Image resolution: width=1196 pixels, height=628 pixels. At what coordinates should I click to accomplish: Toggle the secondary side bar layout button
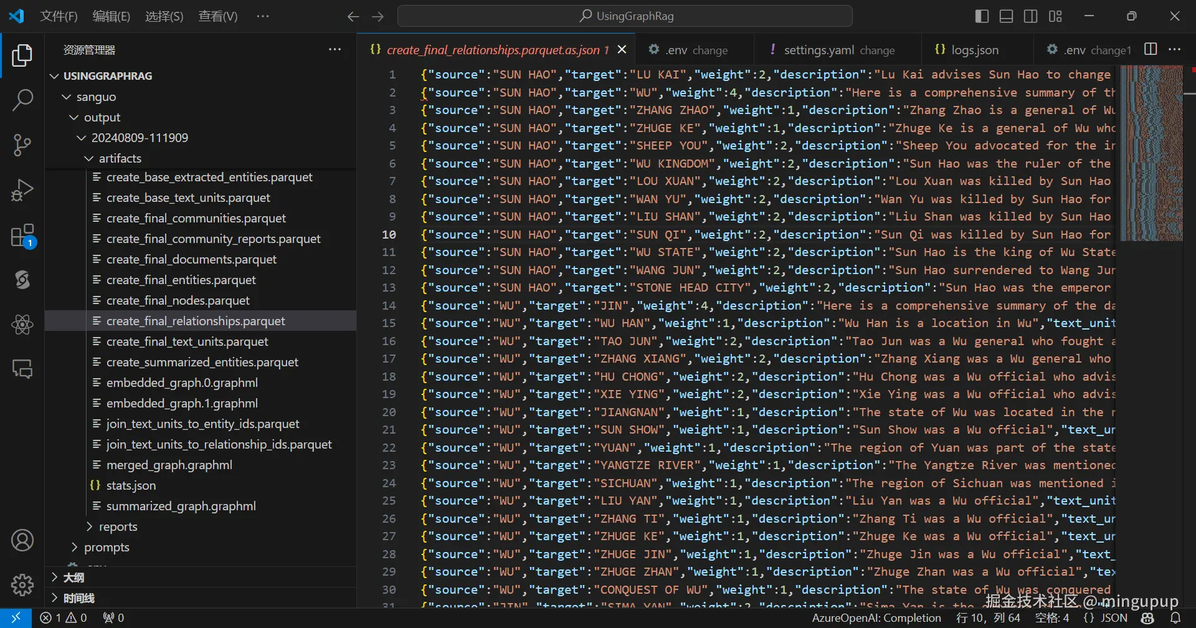pyautogui.click(x=1030, y=16)
